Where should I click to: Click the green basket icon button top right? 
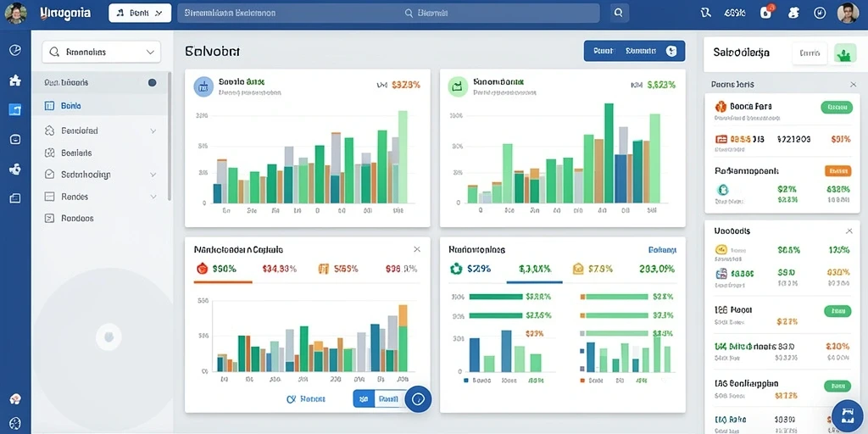(845, 53)
